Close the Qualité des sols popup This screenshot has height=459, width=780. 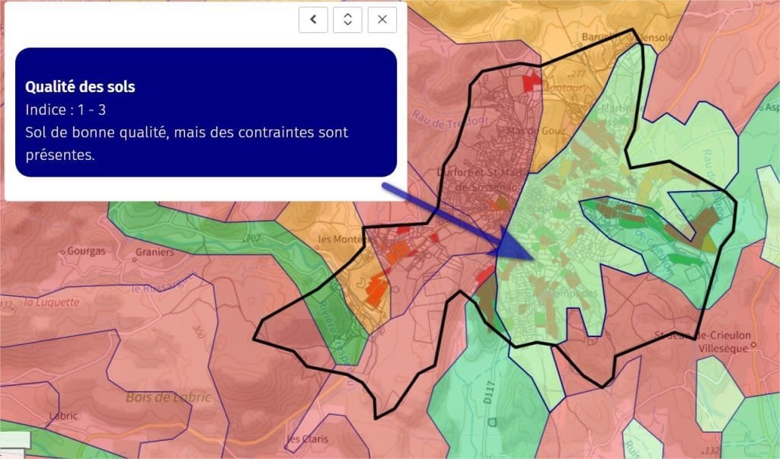(x=382, y=19)
